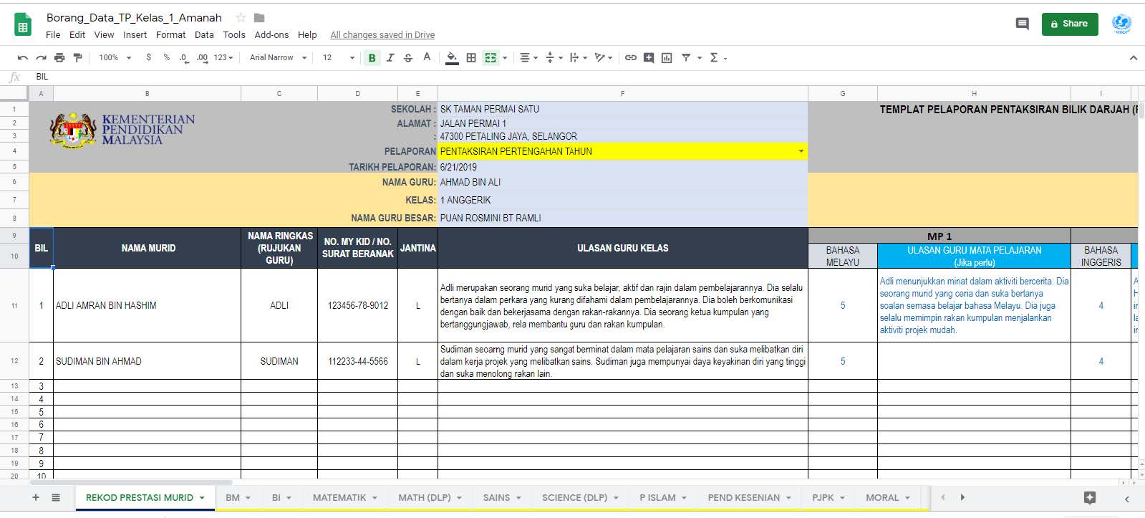Open the PELAPORAN dropdown in the yellow cell
The height and width of the screenshot is (518, 1145).
[x=801, y=151]
